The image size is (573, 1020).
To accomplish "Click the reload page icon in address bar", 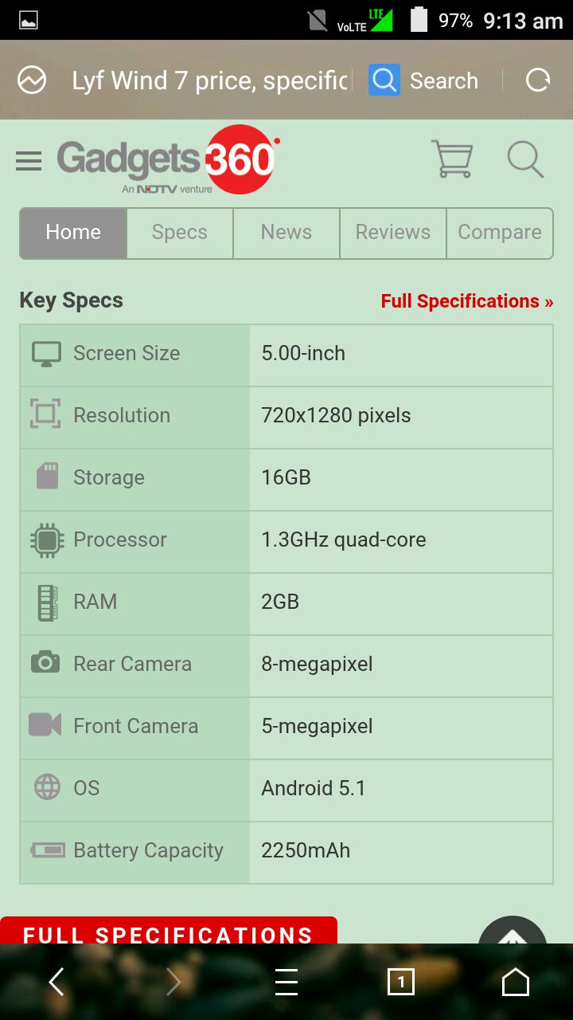I will coord(538,80).
